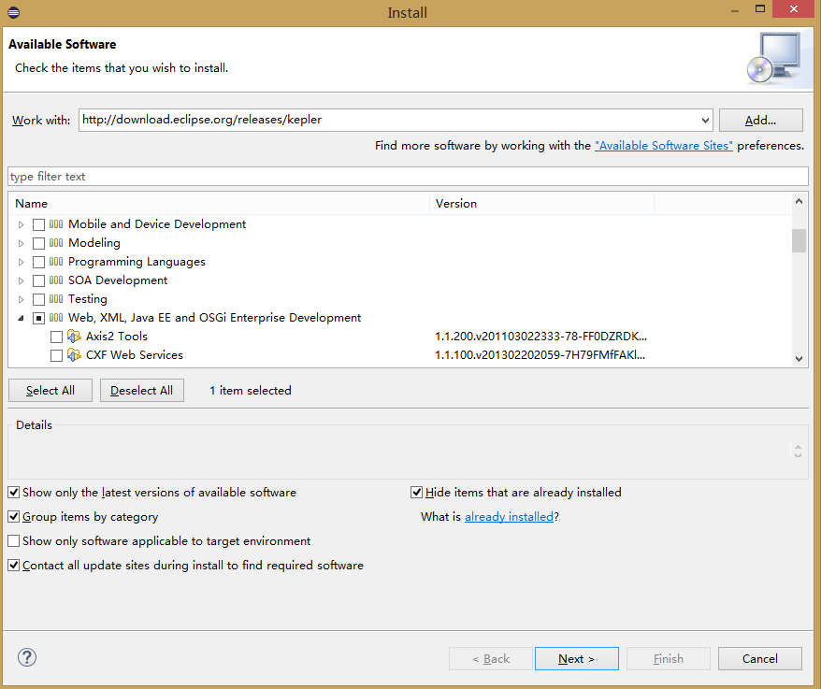Open the Available Software Sites link

tap(663, 146)
